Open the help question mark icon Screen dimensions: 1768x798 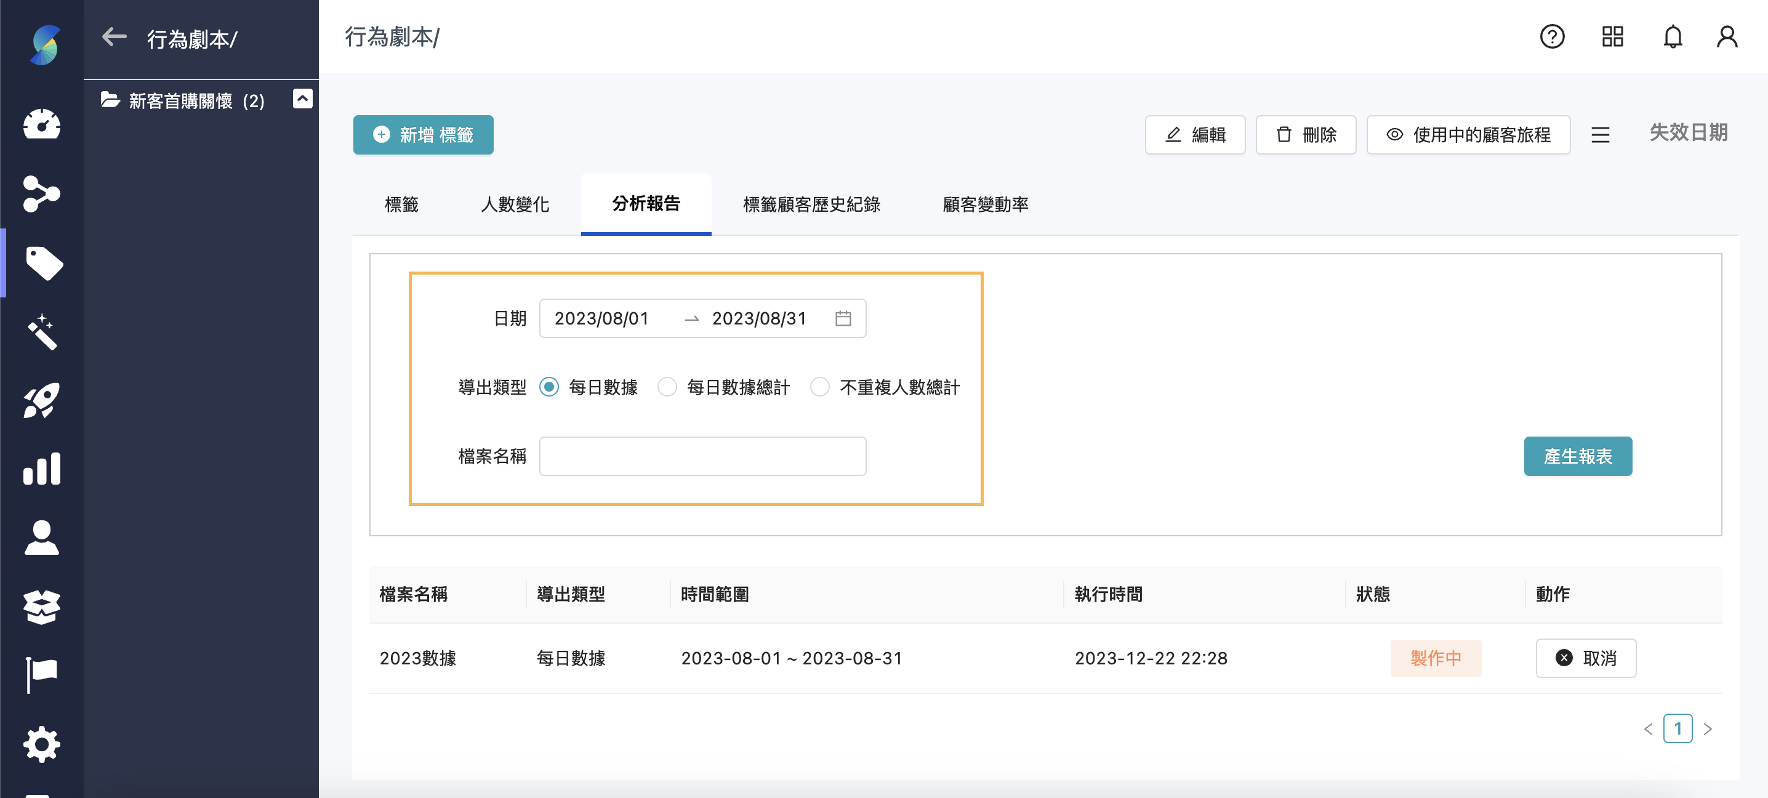point(1553,37)
